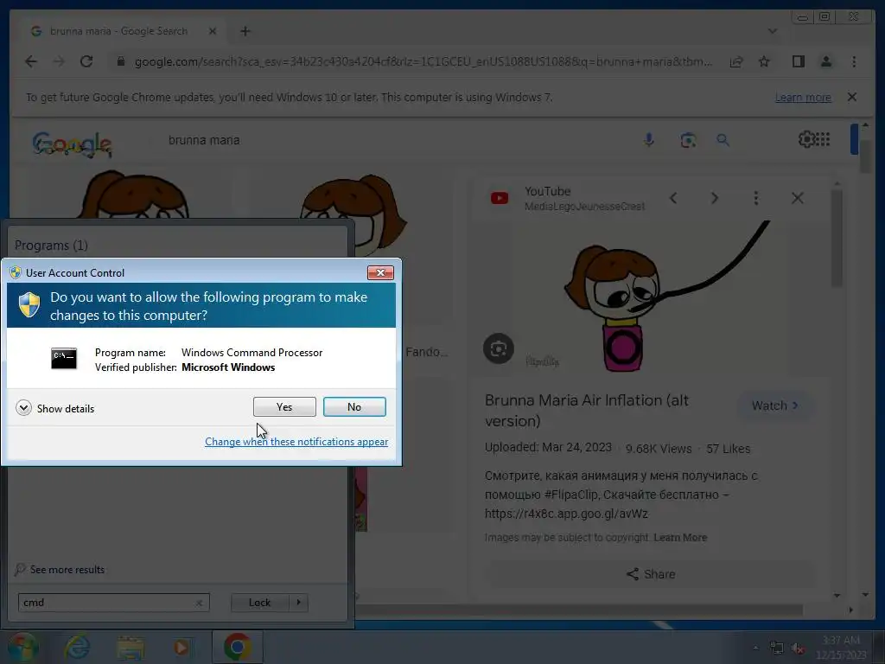Image resolution: width=885 pixels, height=664 pixels.
Task: Click the muted volume tray icon
Action: (x=798, y=648)
